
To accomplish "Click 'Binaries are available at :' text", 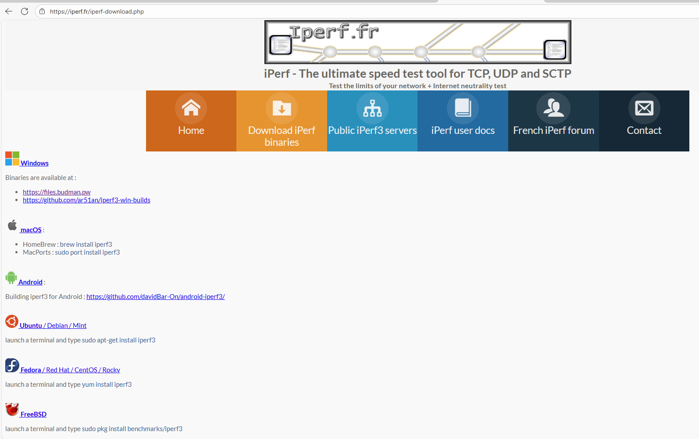I will click(x=41, y=178).
